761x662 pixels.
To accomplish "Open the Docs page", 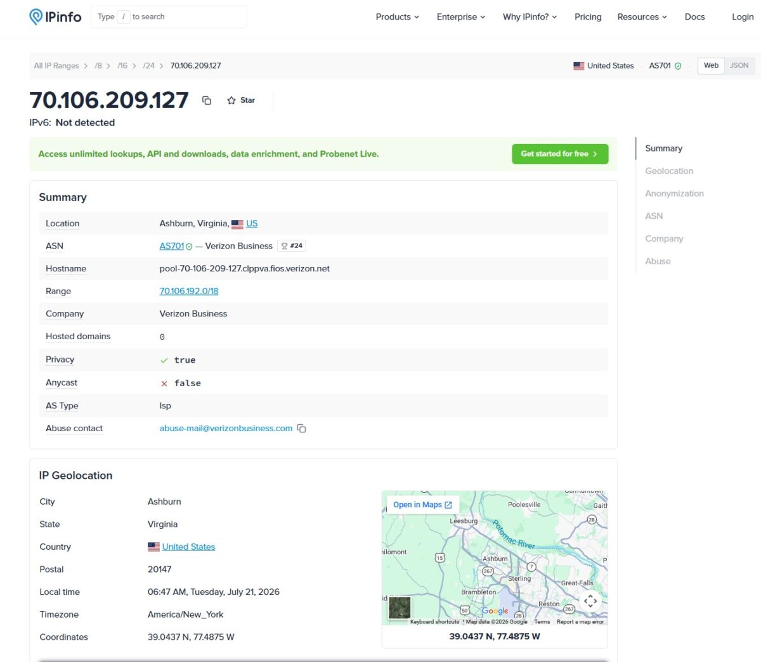I will (694, 17).
